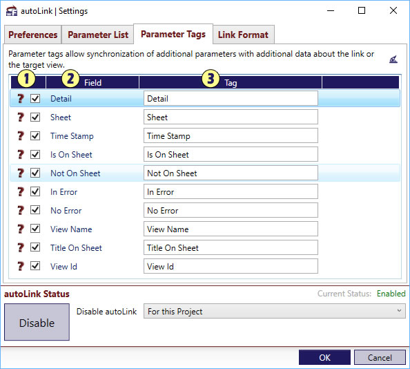Uncheck the Detail field checkbox
The height and width of the screenshot is (369, 410).
click(35, 99)
